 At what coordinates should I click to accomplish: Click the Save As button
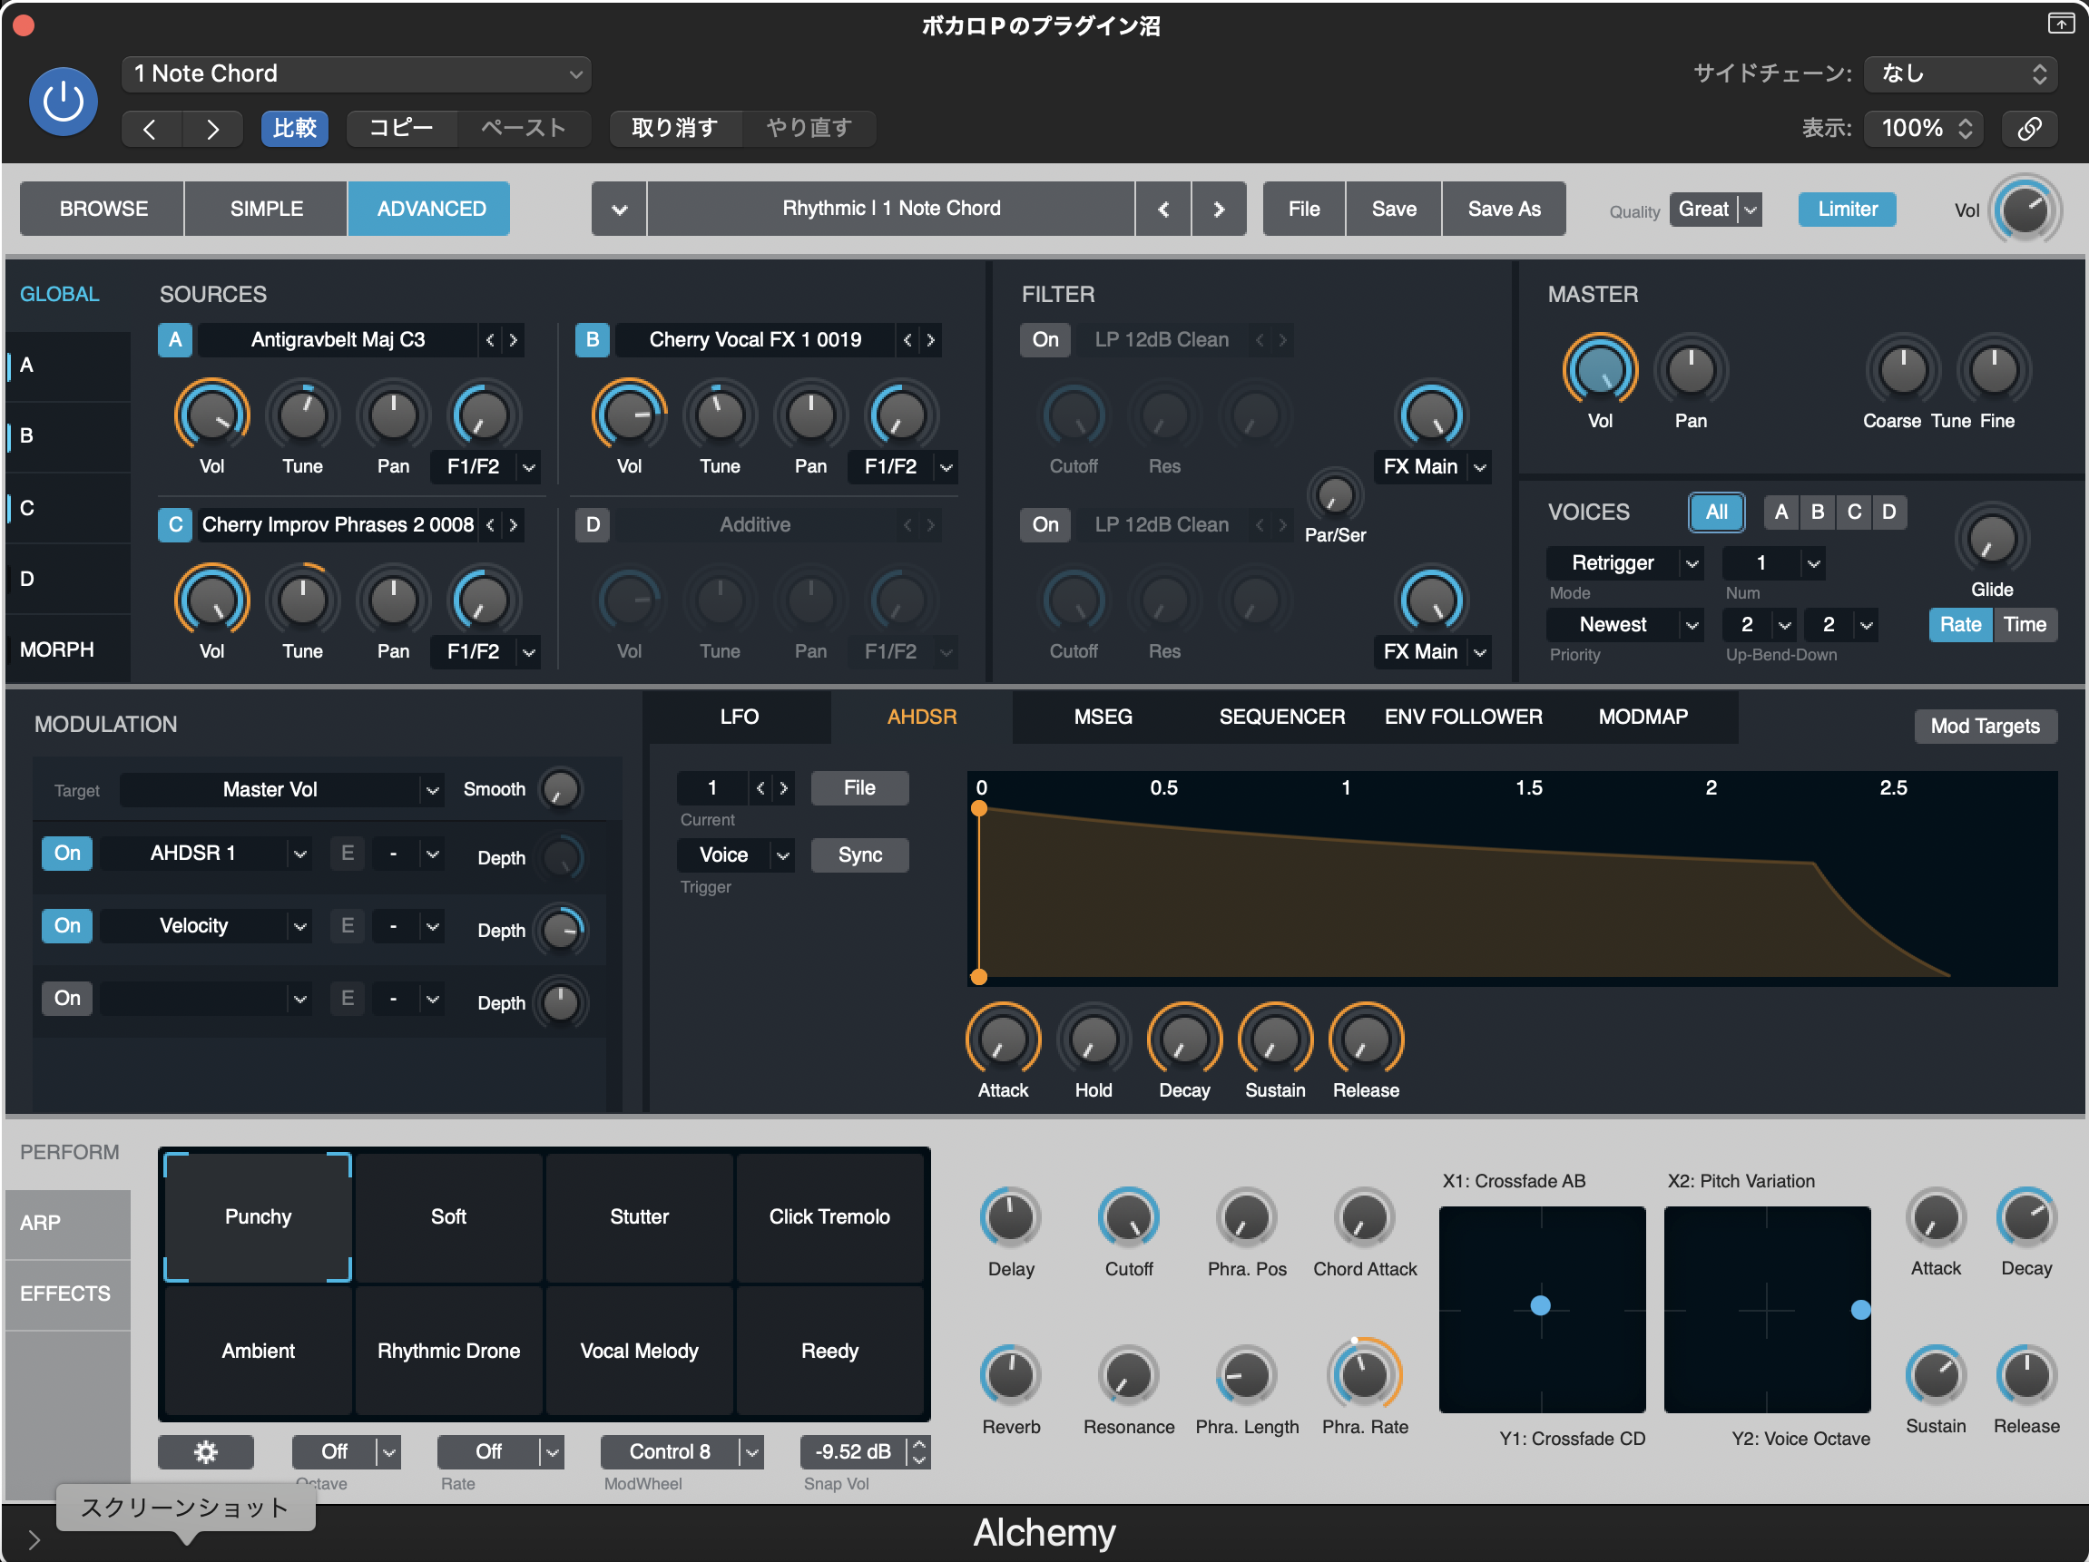tap(1504, 209)
